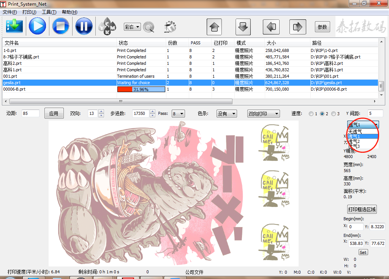The image size is (389, 279).
Task: Click the up arrow move button
Action: (214, 27)
